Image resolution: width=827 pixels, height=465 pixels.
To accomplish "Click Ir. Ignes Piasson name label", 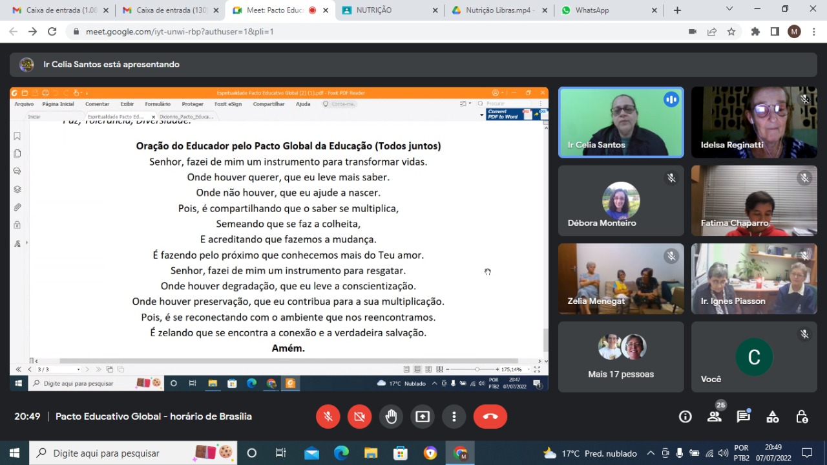I will [x=733, y=301].
